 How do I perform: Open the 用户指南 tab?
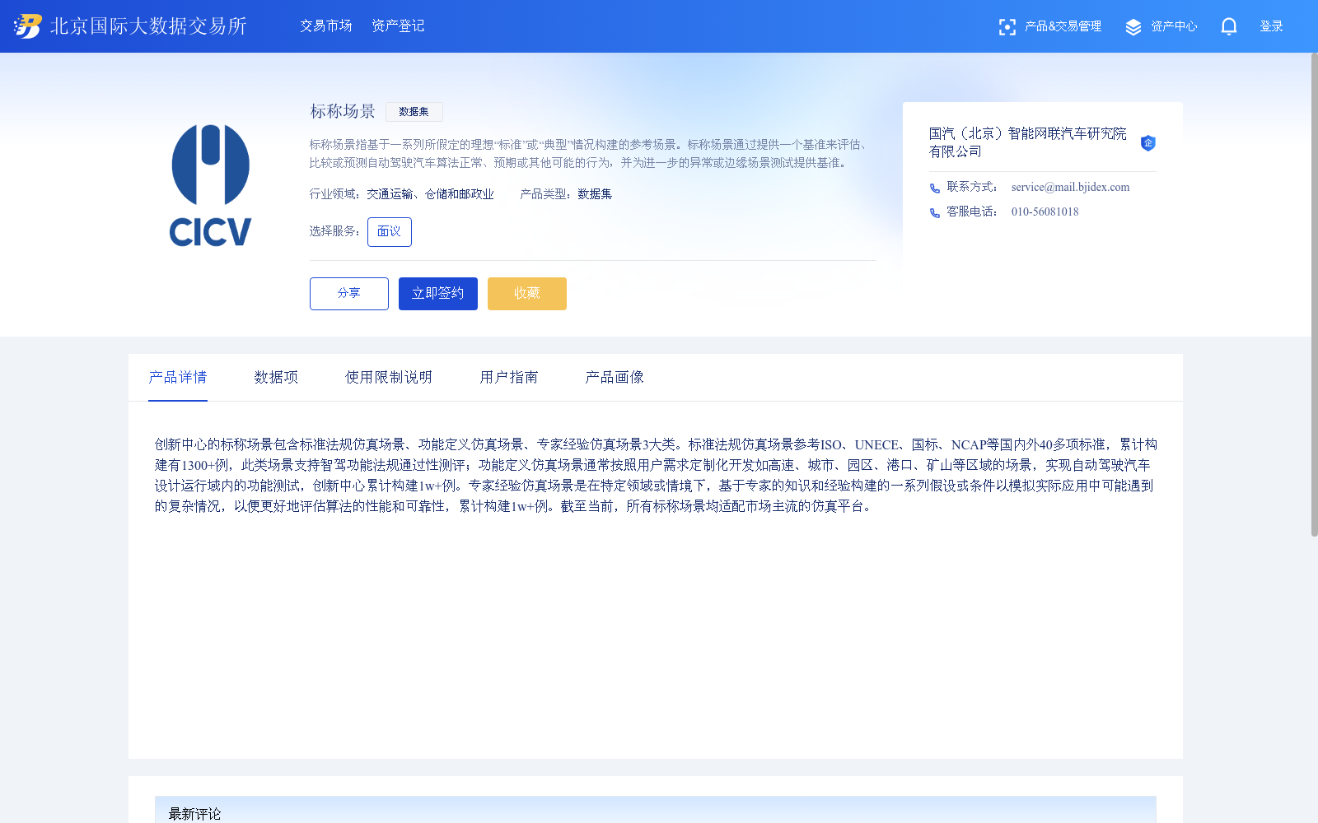coord(509,378)
